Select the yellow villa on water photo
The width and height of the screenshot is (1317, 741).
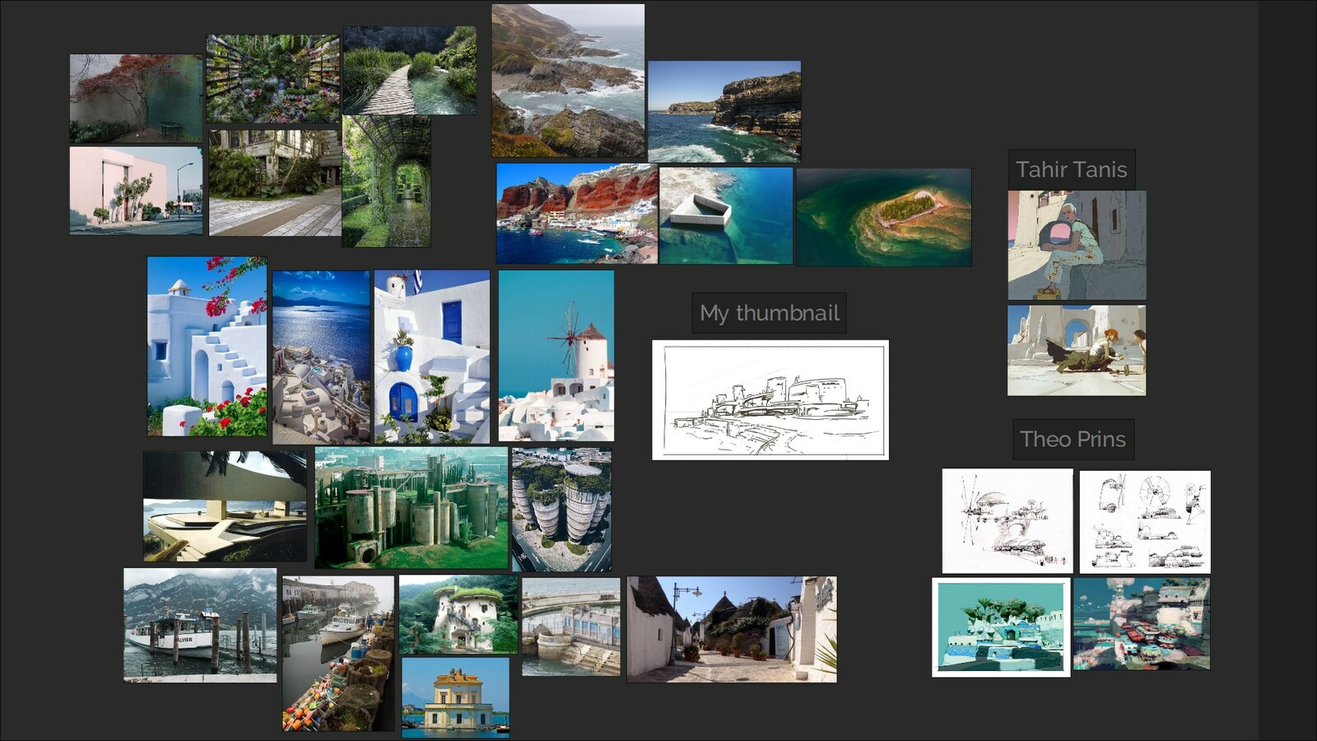(x=455, y=697)
